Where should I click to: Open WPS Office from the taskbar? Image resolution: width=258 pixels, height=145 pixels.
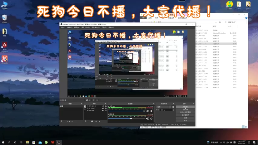53,142
